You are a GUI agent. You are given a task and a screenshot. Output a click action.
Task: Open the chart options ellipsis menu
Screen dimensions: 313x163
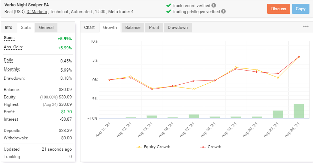(305, 27)
